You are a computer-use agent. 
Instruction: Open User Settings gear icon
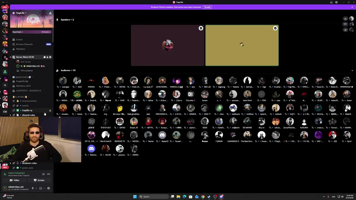coord(48,188)
